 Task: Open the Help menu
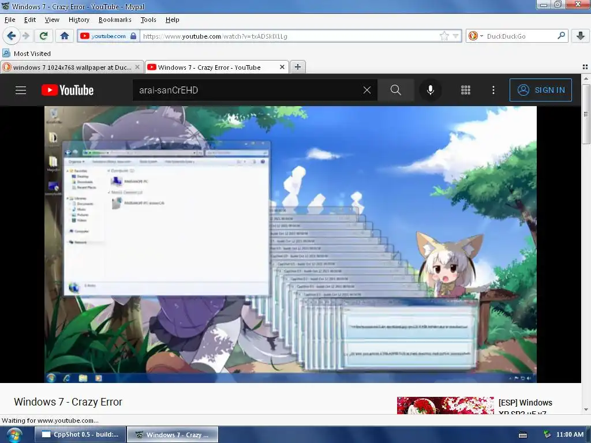172,20
